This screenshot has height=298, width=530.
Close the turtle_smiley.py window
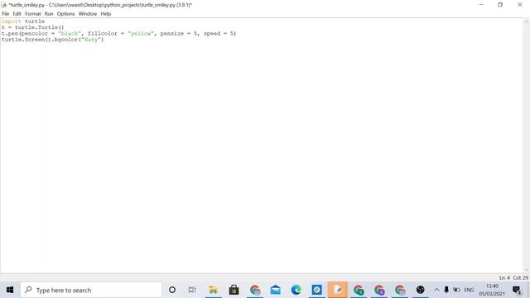point(520,5)
